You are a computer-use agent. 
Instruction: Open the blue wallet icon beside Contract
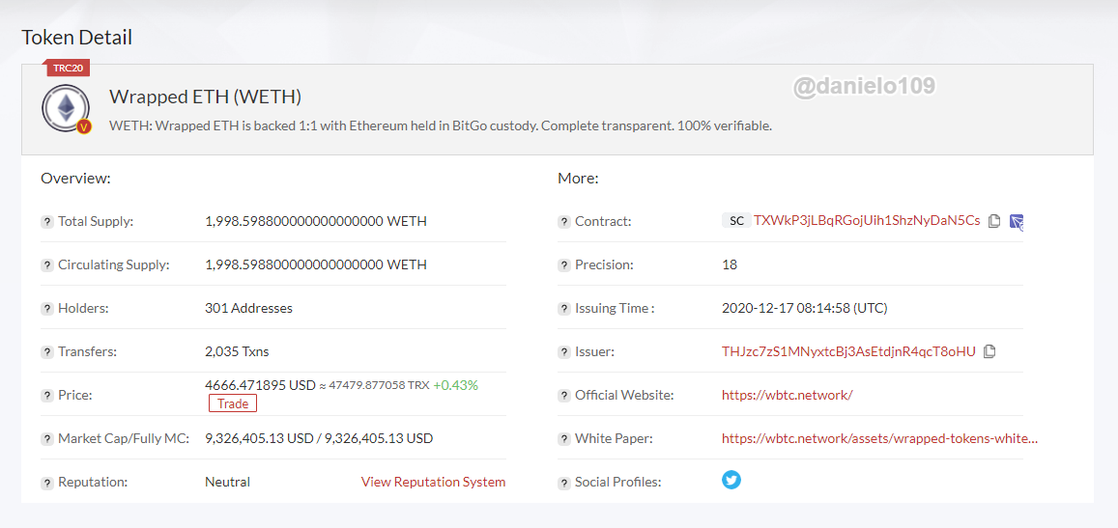click(x=1017, y=222)
